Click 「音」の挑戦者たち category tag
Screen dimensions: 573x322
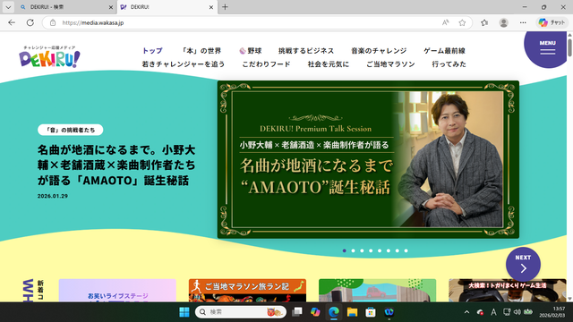point(70,130)
